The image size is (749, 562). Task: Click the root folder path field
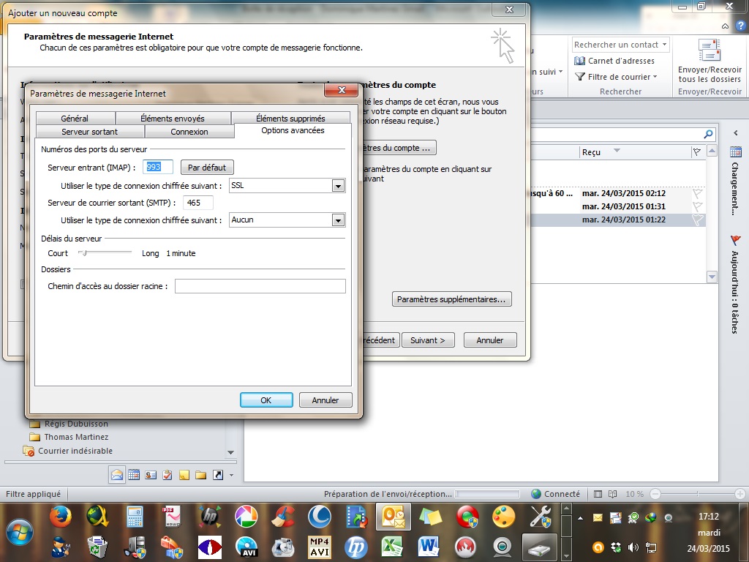click(260, 286)
